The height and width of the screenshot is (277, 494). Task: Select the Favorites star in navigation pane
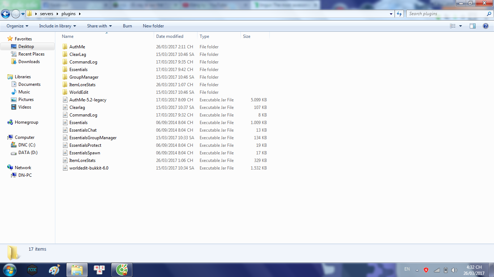(10, 39)
